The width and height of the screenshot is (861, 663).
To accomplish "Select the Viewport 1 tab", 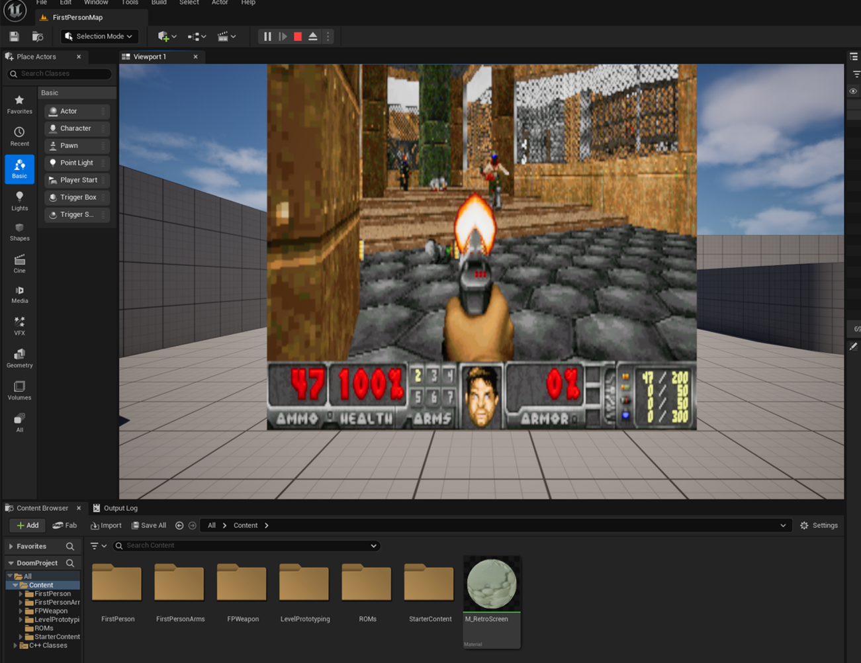I will tap(150, 57).
